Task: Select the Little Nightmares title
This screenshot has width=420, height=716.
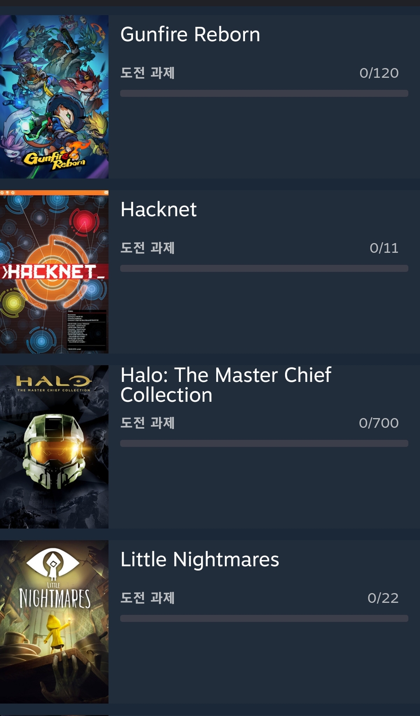Action: [x=200, y=560]
